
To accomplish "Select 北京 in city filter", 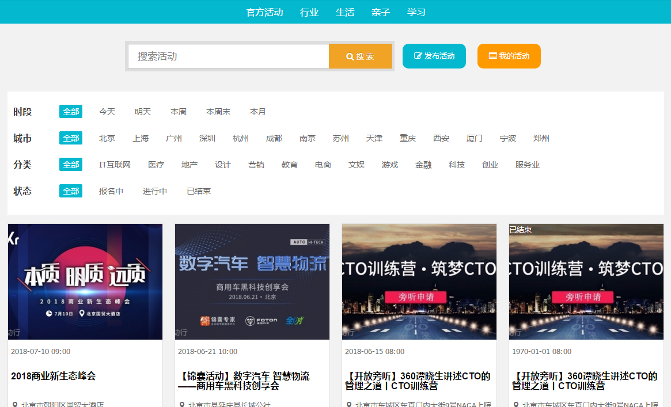I will pyautogui.click(x=107, y=138).
